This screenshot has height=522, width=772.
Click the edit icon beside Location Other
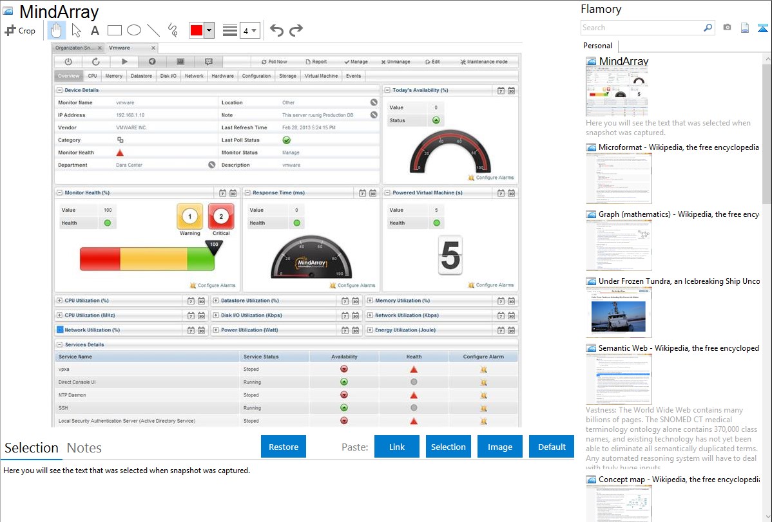(x=374, y=102)
